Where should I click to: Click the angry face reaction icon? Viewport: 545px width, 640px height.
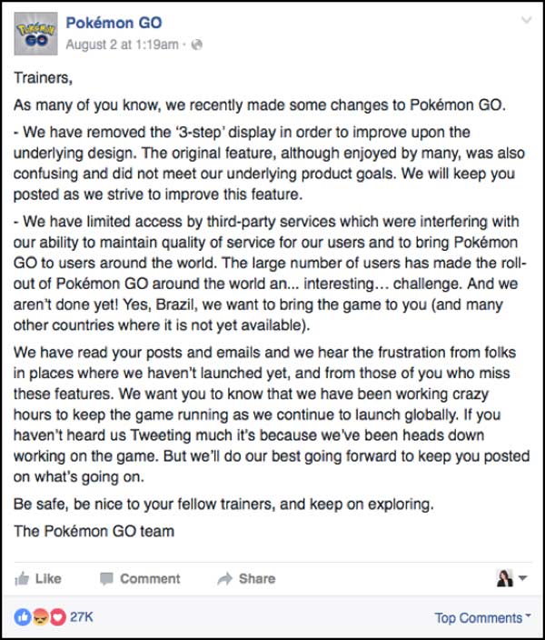[x=40, y=617]
